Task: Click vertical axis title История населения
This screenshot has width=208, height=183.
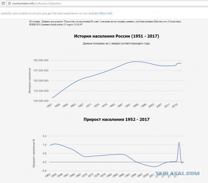Action: tap(30, 81)
